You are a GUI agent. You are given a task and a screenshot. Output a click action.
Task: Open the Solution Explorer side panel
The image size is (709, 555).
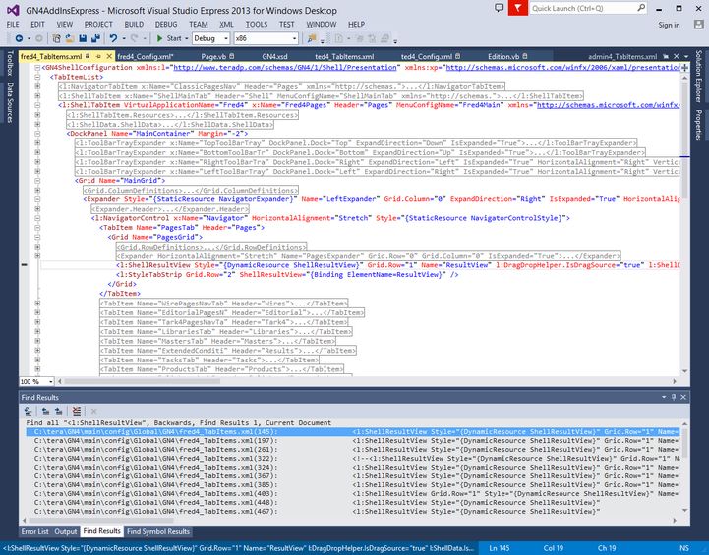pyautogui.click(x=698, y=76)
